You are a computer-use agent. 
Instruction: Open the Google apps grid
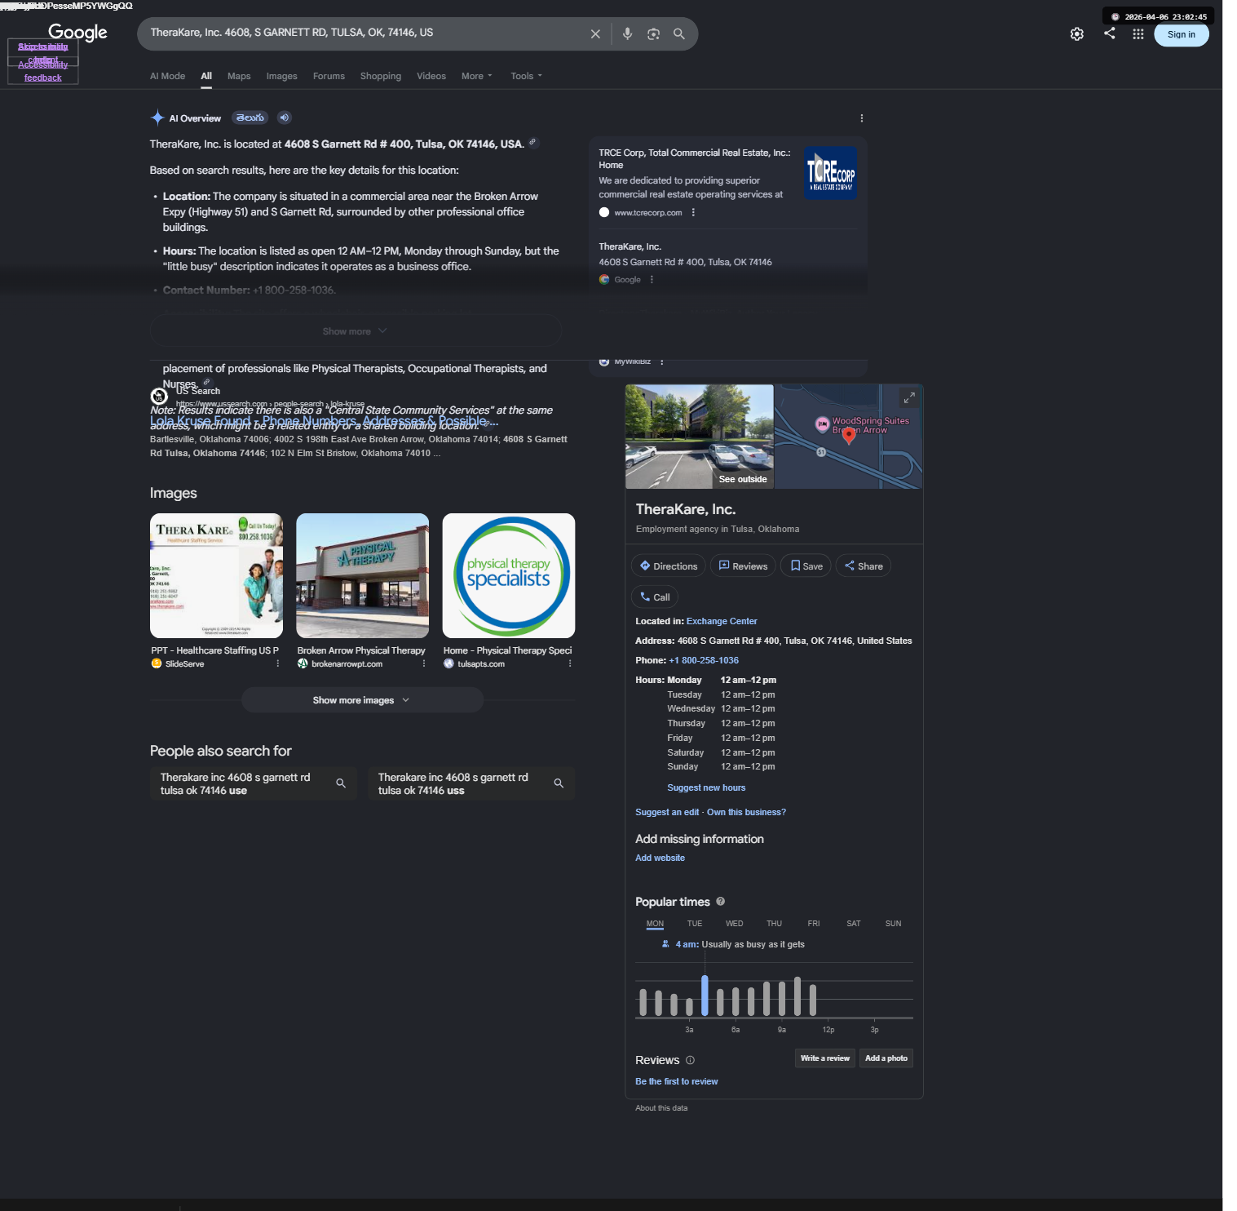click(1138, 34)
